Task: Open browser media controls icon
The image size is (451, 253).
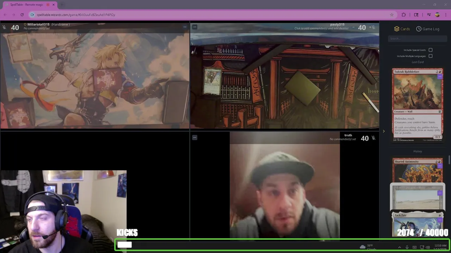Action: click(429, 15)
